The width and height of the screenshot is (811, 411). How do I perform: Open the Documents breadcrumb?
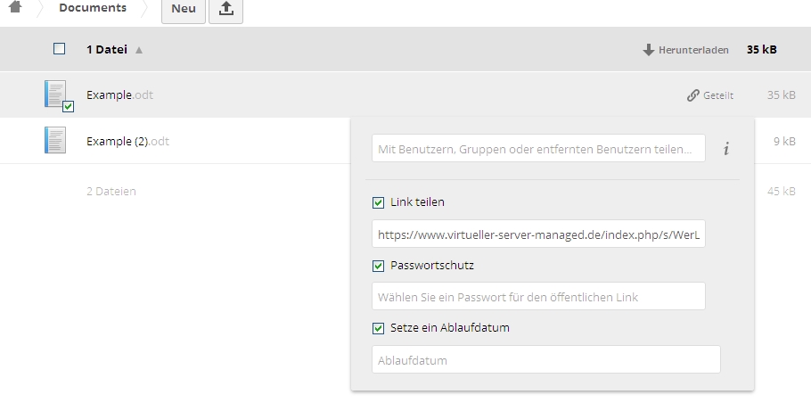[93, 8]
